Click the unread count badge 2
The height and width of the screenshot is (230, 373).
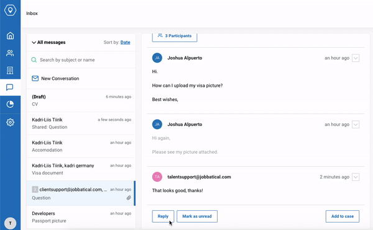(x=35, y=189)
